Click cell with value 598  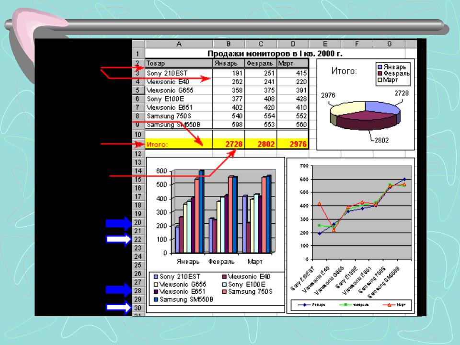(x=229, y=125)
